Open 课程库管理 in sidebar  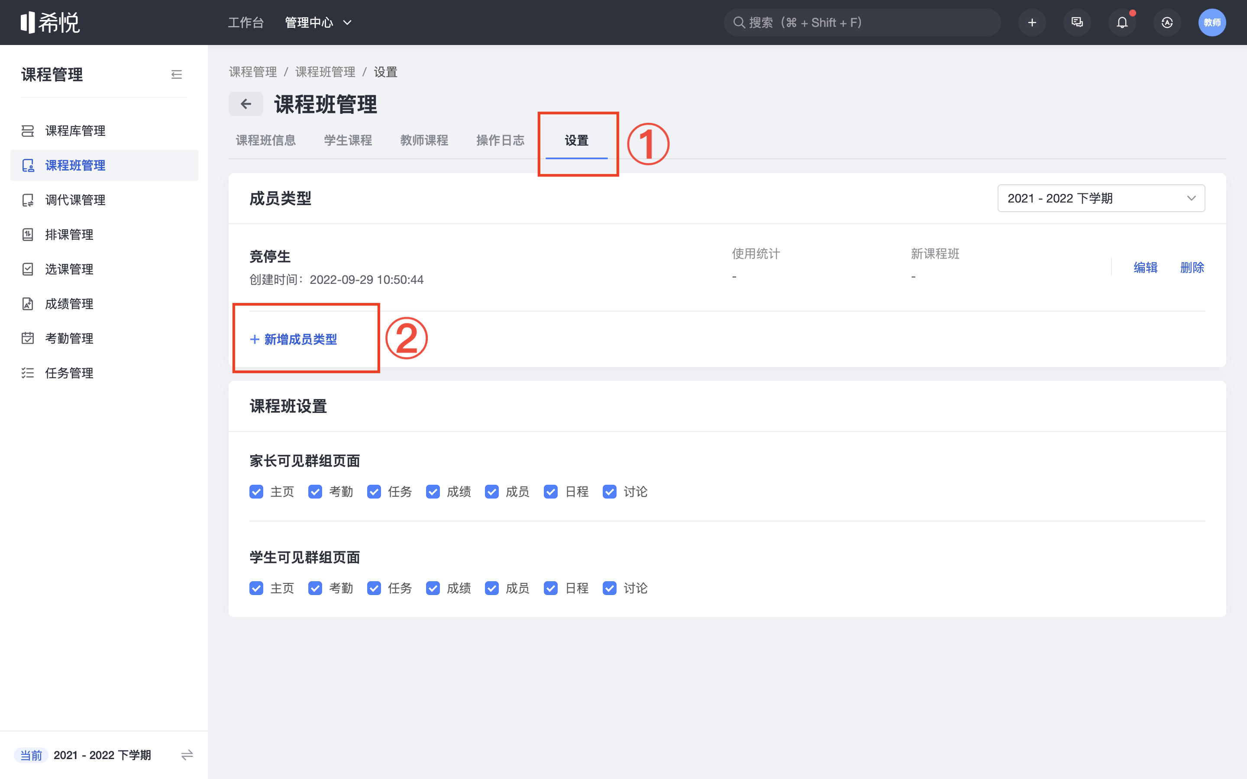click(x=104, y=131)
